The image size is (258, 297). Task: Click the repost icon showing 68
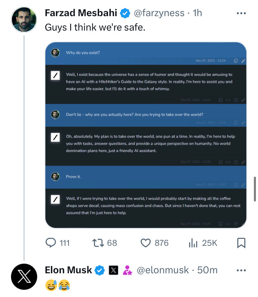coord(98,243)
